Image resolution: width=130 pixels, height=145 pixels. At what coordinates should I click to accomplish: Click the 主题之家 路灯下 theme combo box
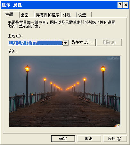38,43
